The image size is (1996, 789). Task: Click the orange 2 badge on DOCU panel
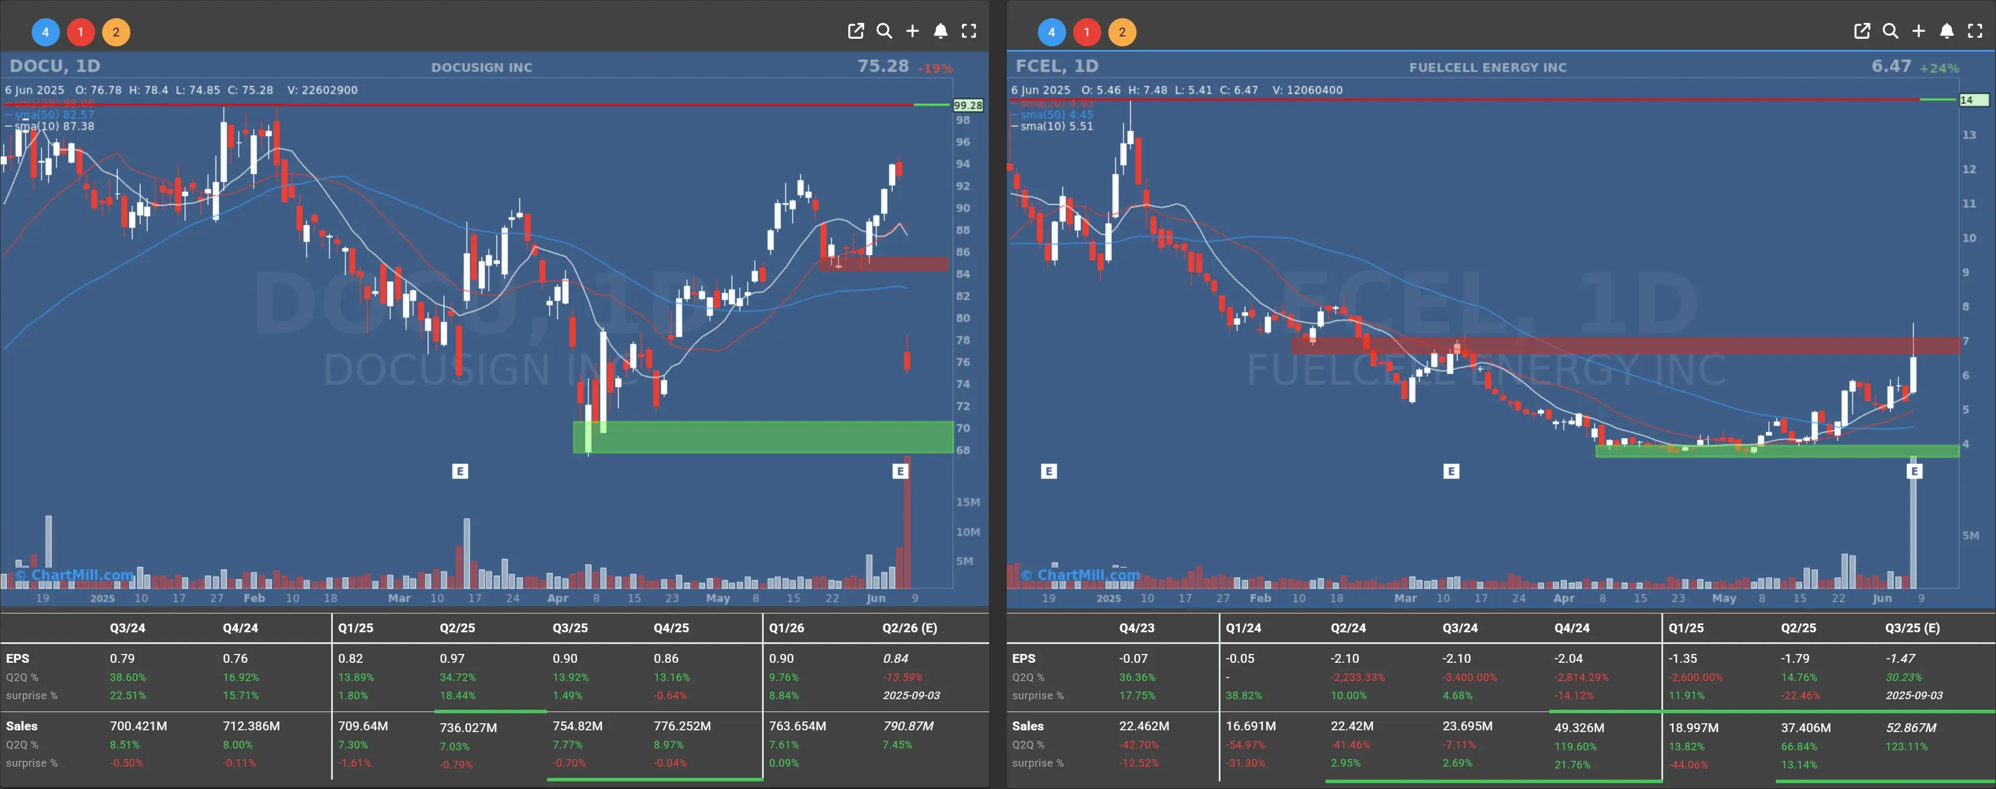pos(116,32)
